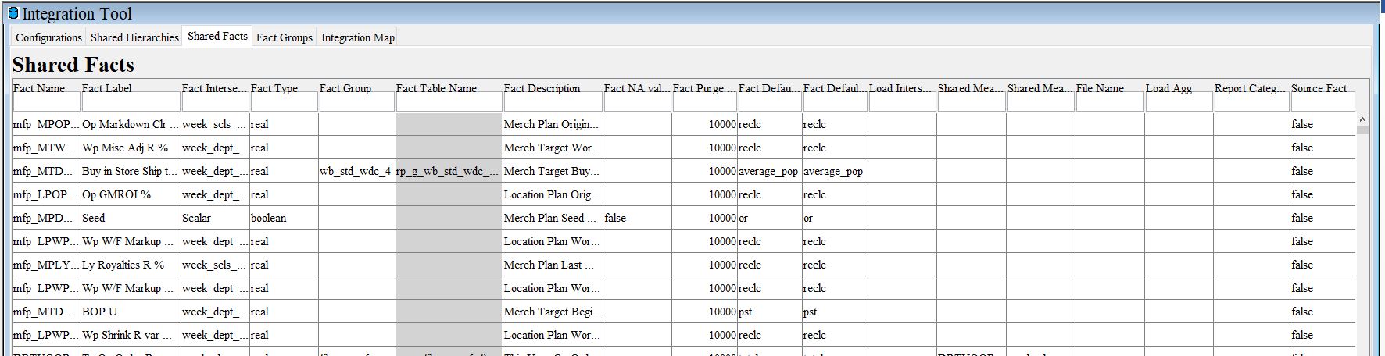
Task: Click the 'mfp_MPD...' fact name cell
Action: 46,218
